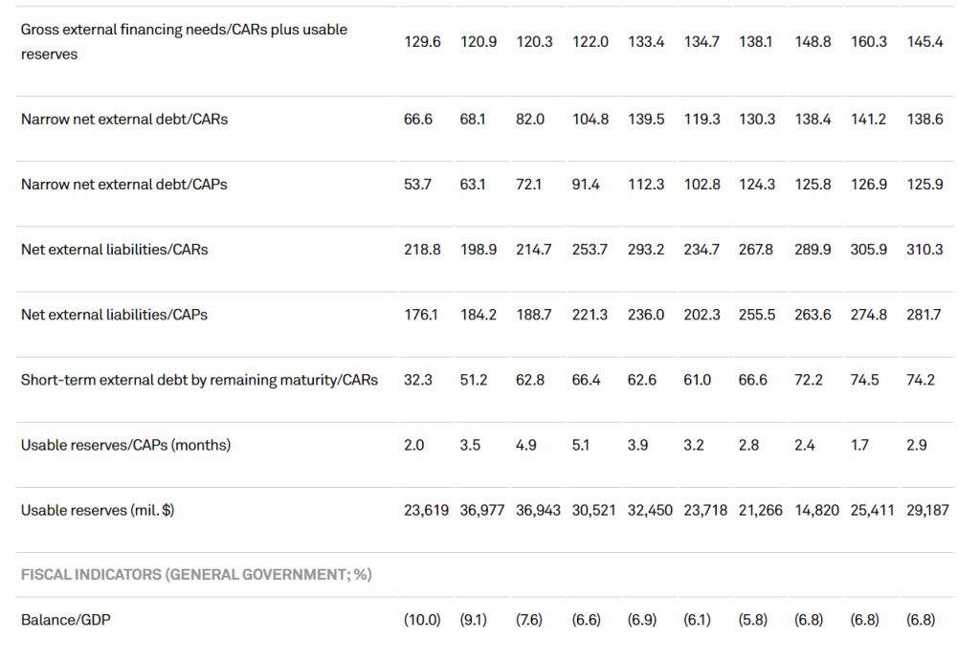Select the 310.3 net external liabilities value
The image size is (980, 661).
[x=924, y=250]
